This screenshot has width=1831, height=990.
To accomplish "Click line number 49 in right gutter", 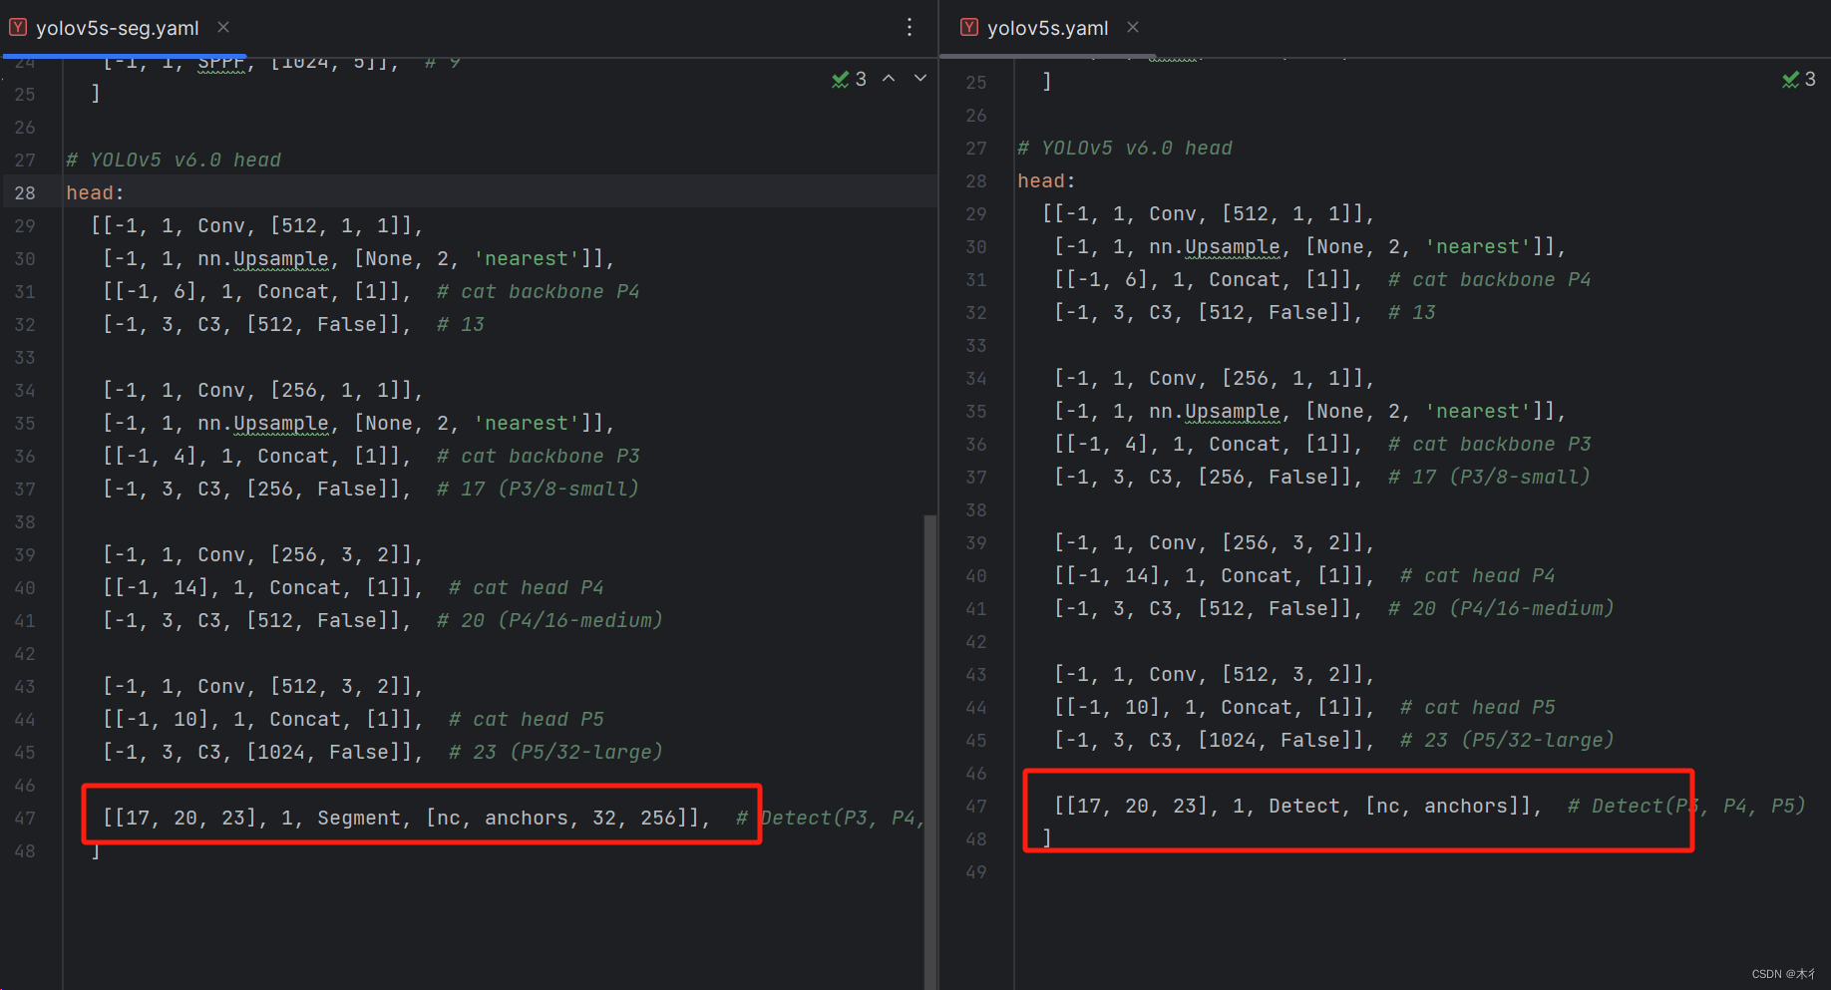I will [975, 871].
